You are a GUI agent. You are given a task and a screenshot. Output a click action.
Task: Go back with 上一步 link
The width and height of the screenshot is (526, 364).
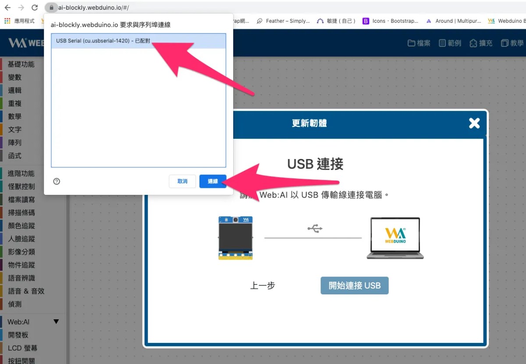(x=263, y=286)
